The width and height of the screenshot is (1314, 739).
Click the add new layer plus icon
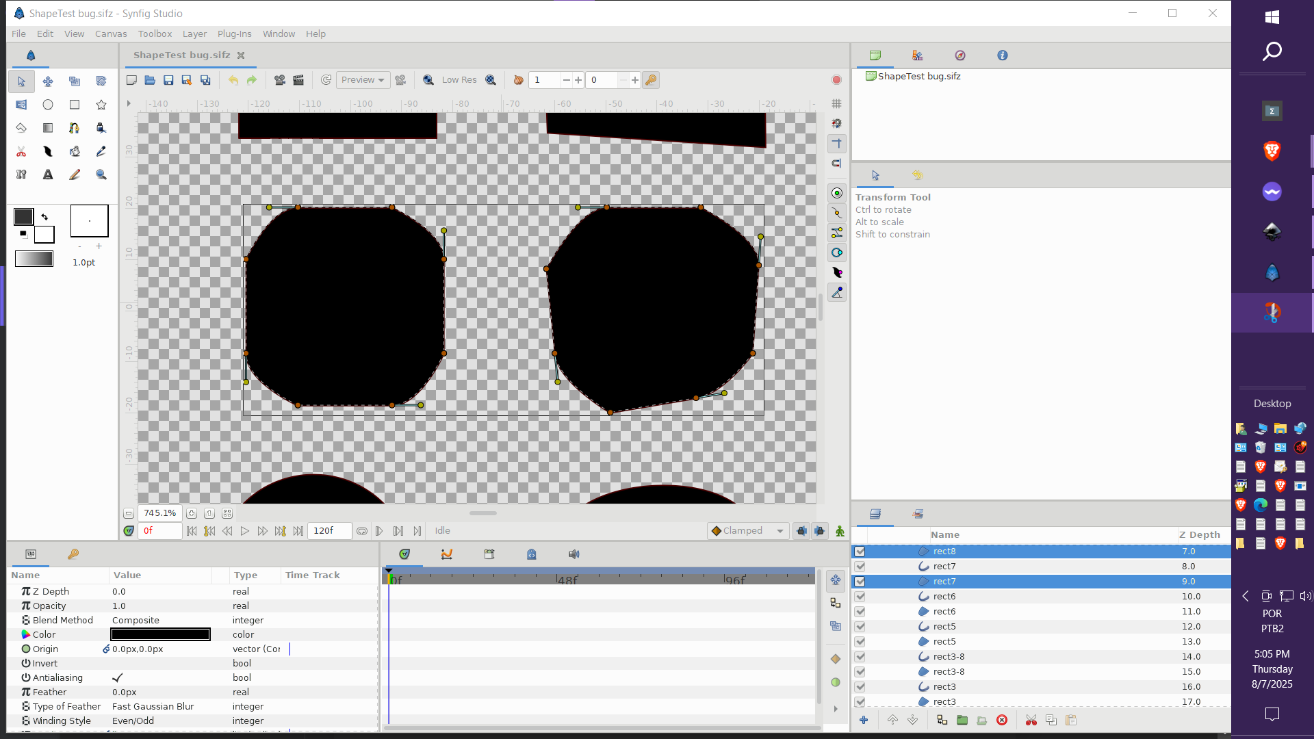point(864,720)
